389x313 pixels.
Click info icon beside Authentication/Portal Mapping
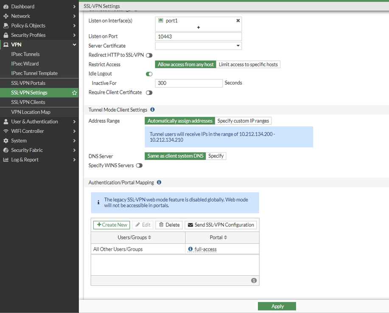pyautogui.click(x=159, y=182)
